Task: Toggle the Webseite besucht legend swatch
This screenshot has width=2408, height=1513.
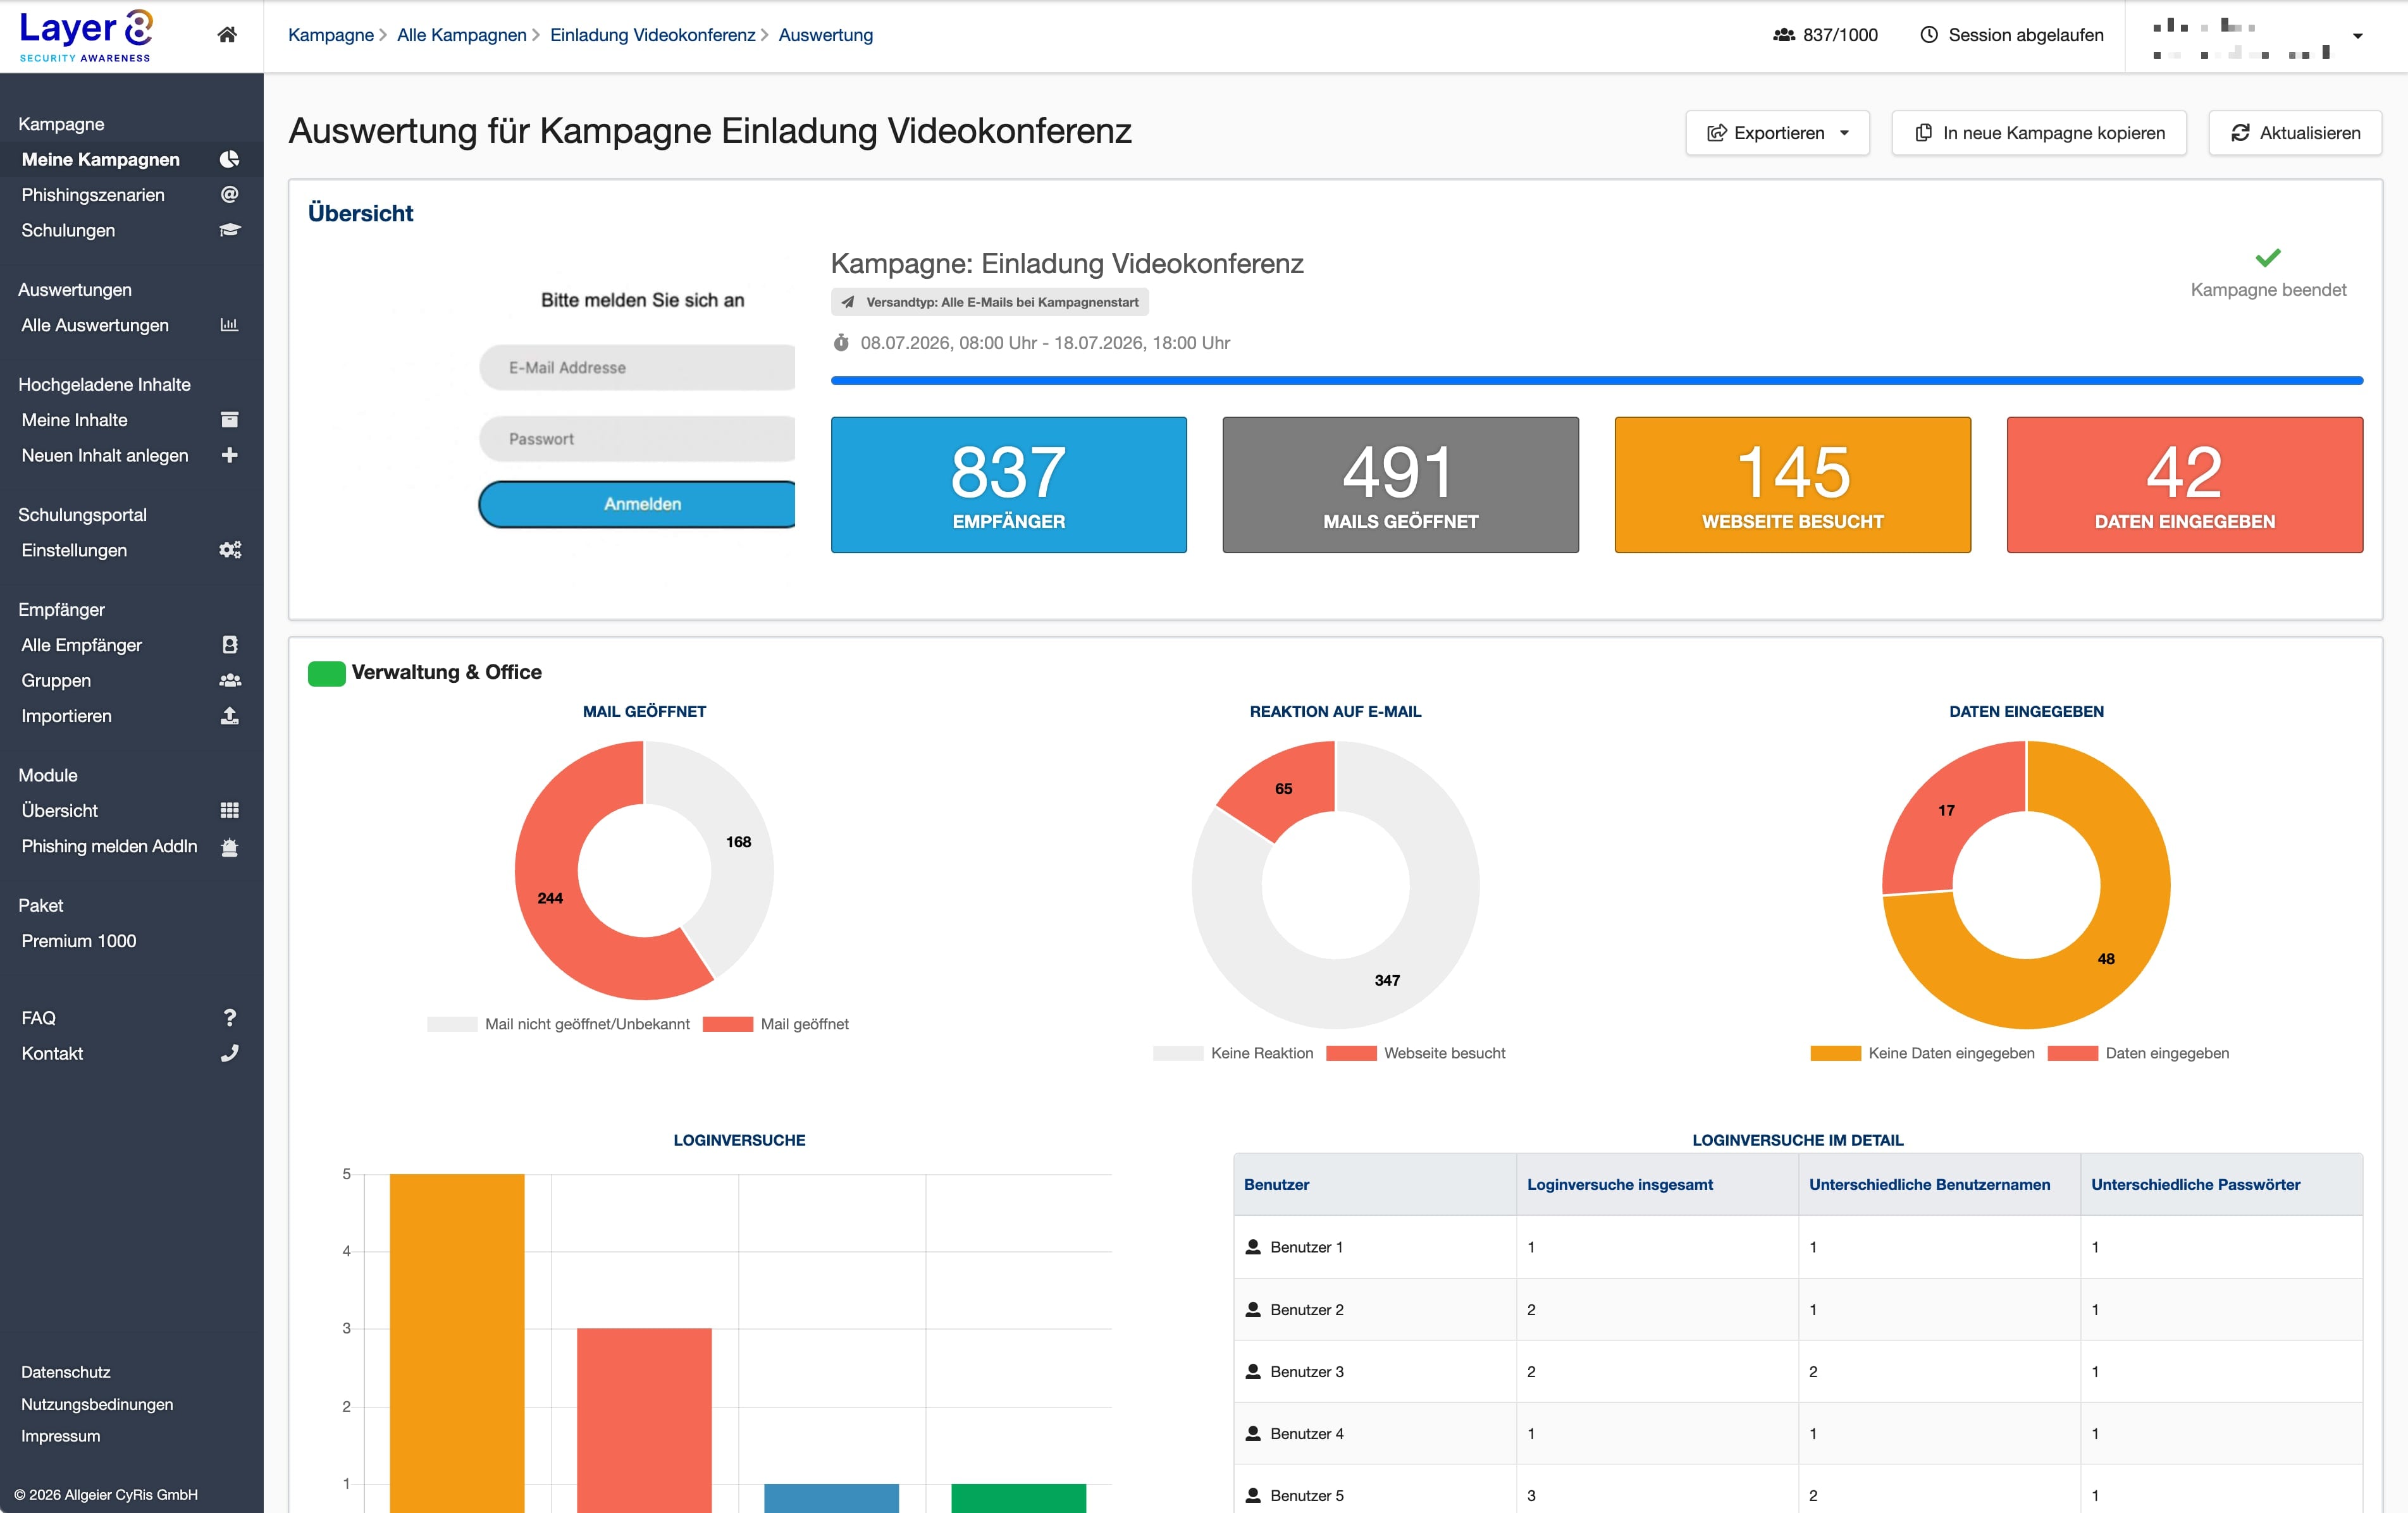Action: [x=1351, y=1053]
